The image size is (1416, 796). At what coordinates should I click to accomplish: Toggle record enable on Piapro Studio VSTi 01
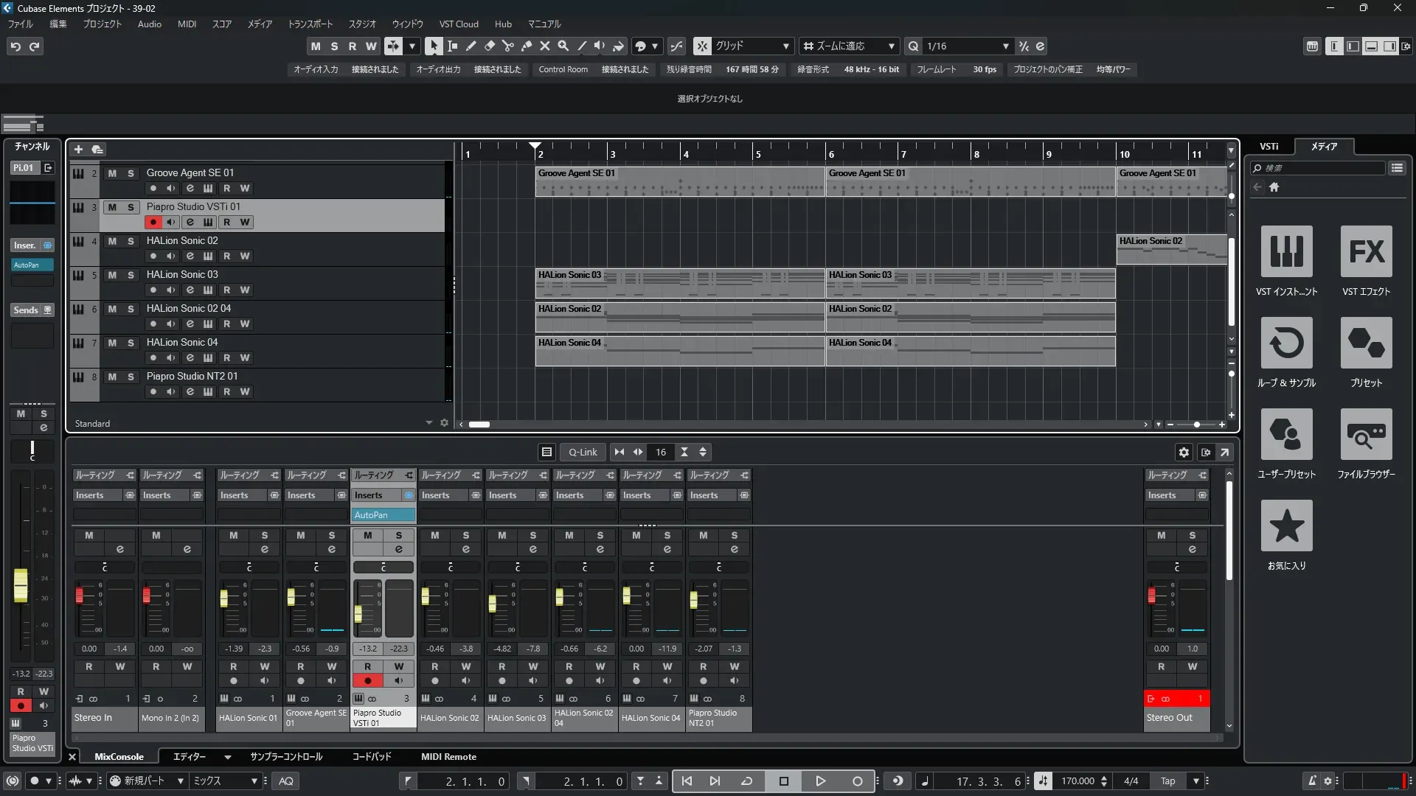(x=153, y=223)
